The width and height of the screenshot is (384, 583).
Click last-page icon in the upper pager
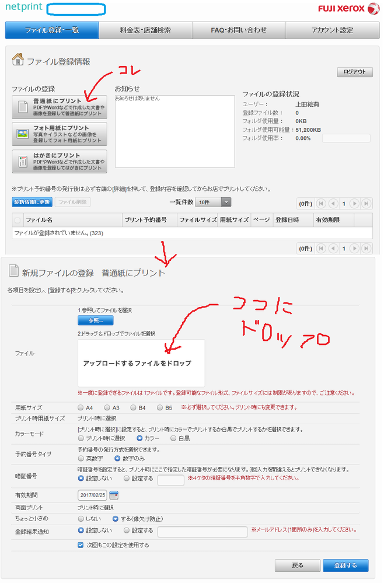(366, 204)
